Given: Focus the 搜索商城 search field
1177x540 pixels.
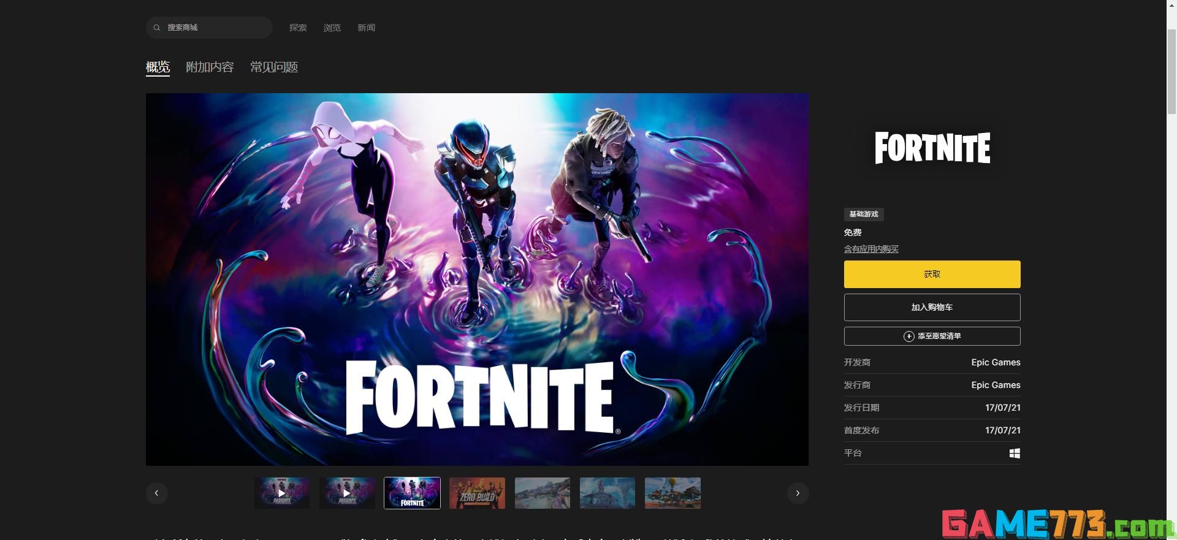Looking at the screenshot, I should point(209,28).
